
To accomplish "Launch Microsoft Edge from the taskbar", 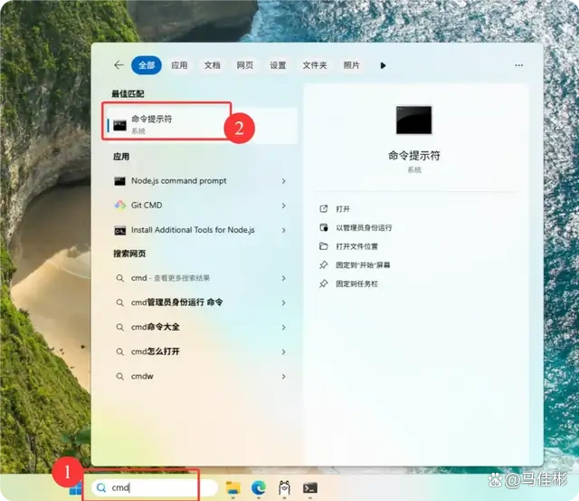I will point(259,487).
